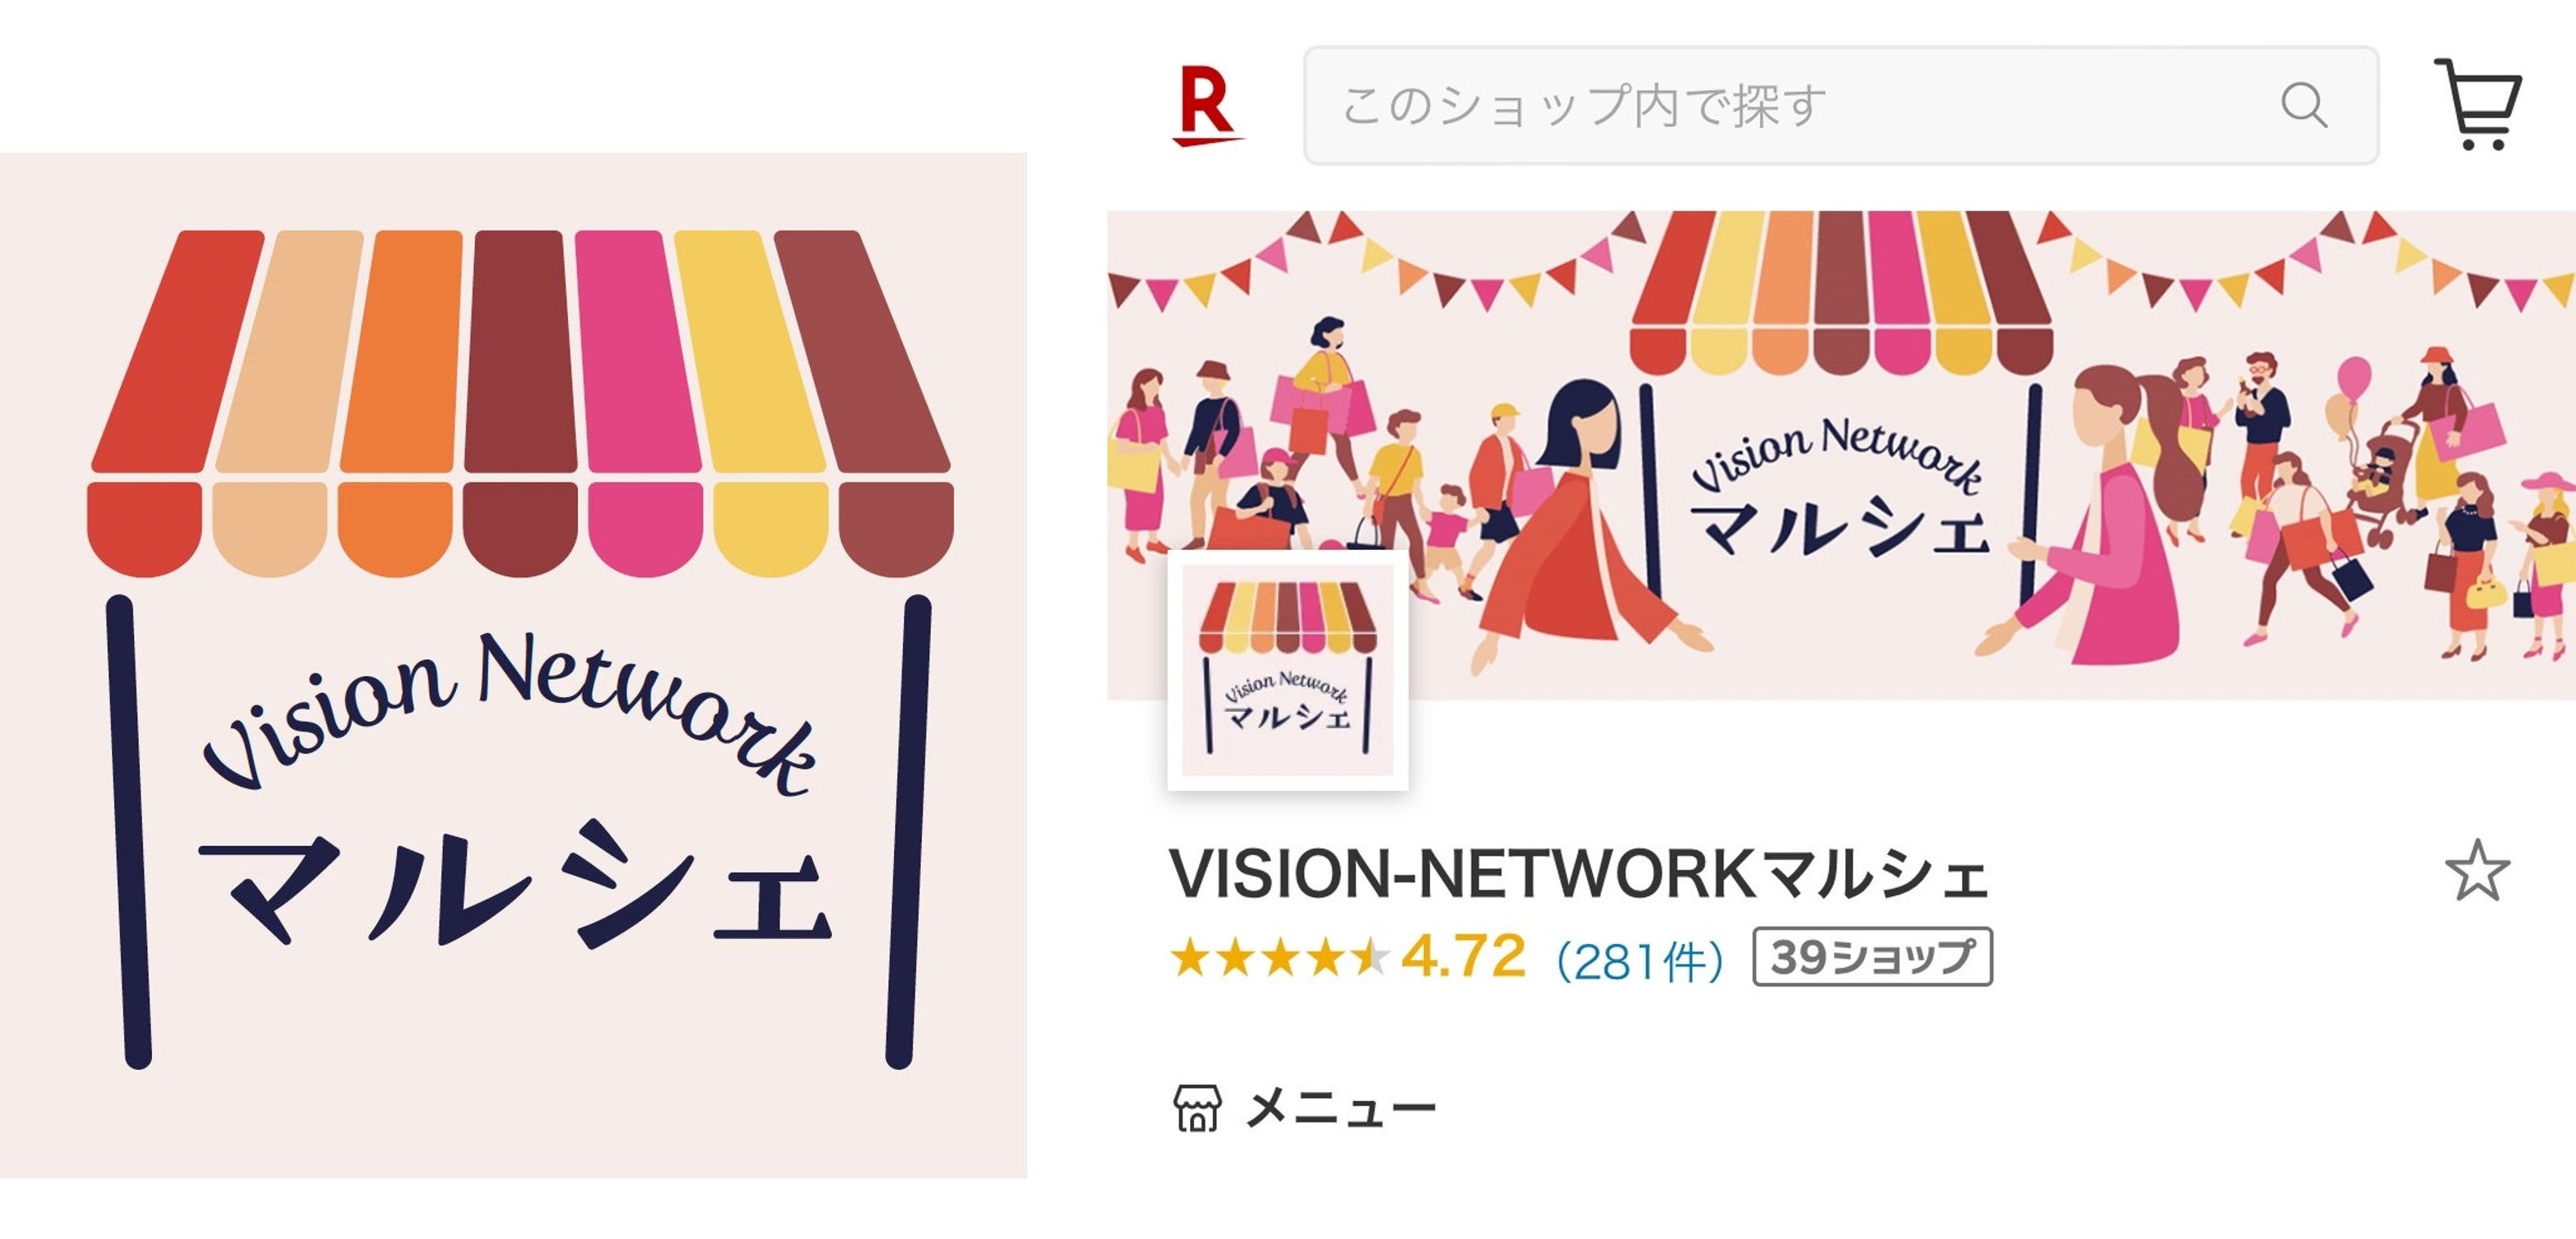The image size is (2576, 1239).
Task: Click the VISION-NETWORKマルシェ shop title
Action: point(1579,873)
